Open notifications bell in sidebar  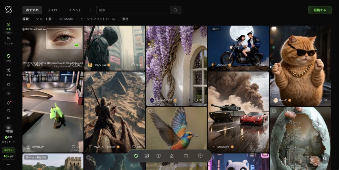tap(8, 103)
